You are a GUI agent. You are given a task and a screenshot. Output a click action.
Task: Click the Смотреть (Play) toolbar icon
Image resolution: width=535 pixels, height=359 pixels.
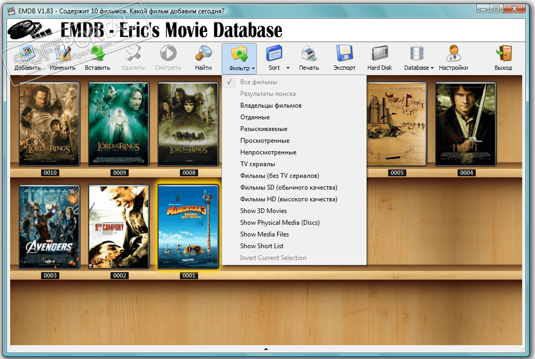[168, 54]
